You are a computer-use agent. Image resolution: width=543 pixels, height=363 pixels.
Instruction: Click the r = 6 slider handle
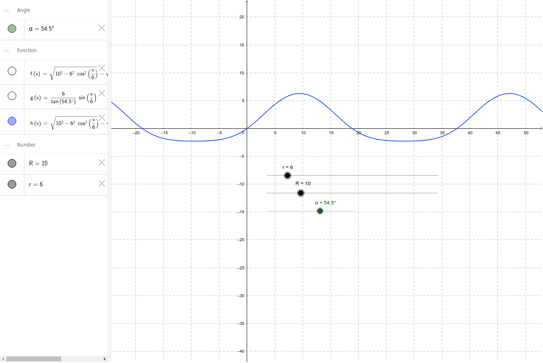coord(287,176)
